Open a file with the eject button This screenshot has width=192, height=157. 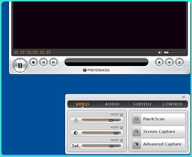(x=159, y=62)
